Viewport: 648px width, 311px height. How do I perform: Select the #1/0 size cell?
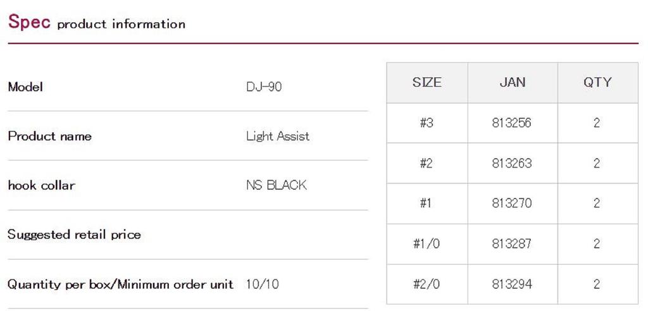pos(427,244)
